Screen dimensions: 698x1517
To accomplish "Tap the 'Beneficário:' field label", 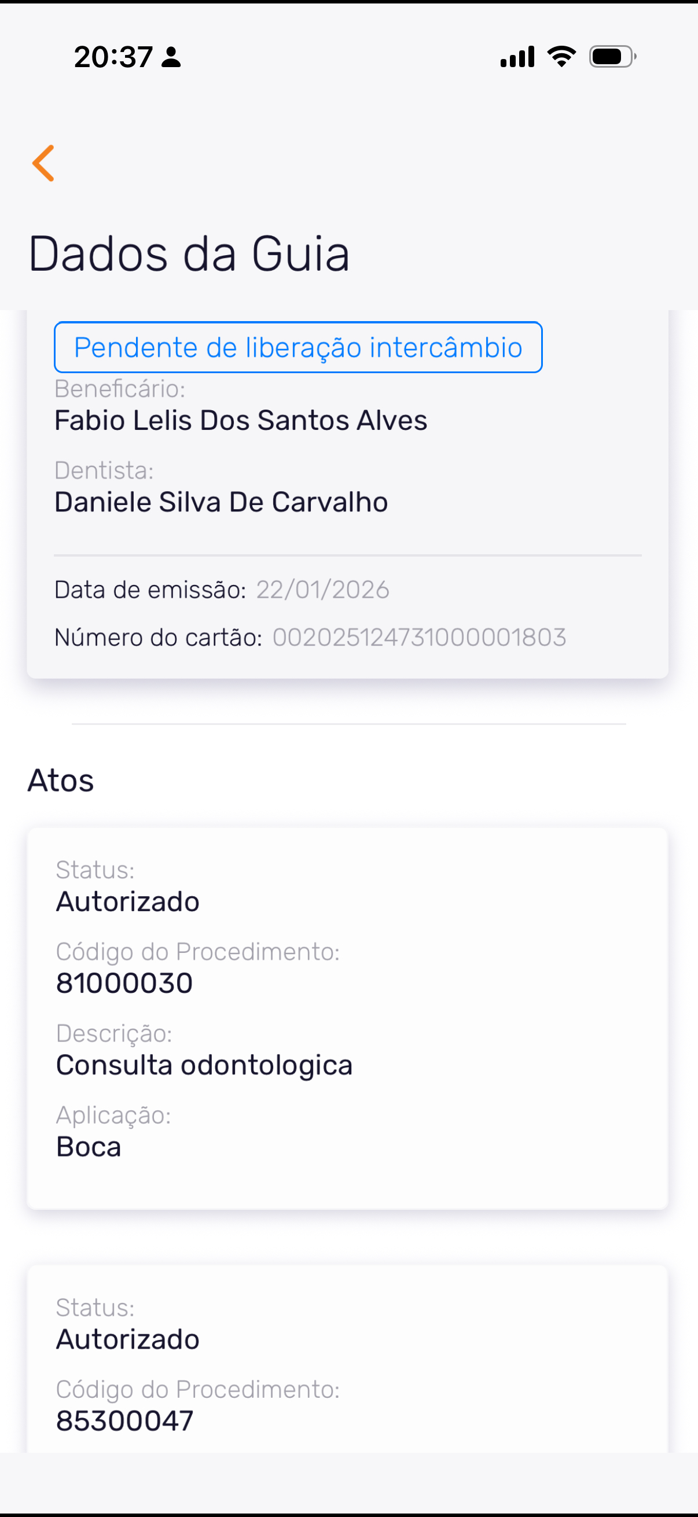I will [120, 389].
